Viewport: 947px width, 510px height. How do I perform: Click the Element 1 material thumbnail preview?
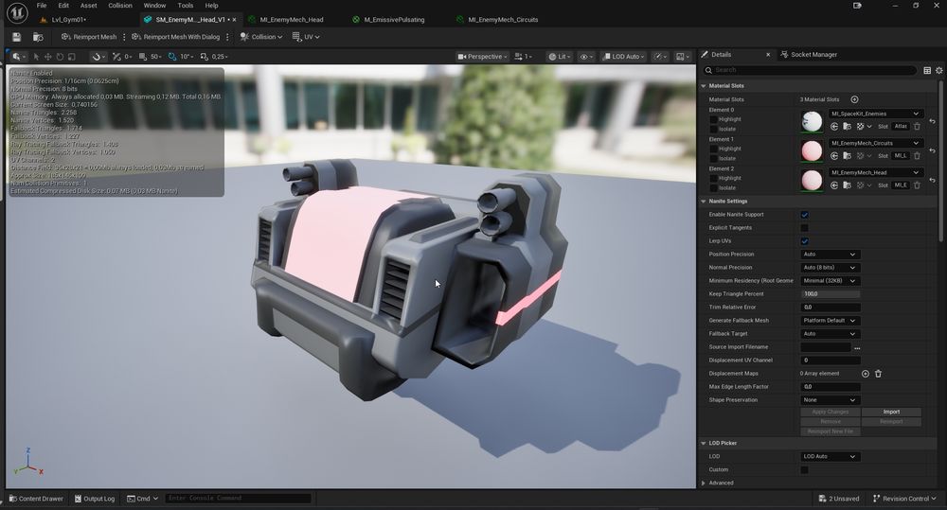812,150
